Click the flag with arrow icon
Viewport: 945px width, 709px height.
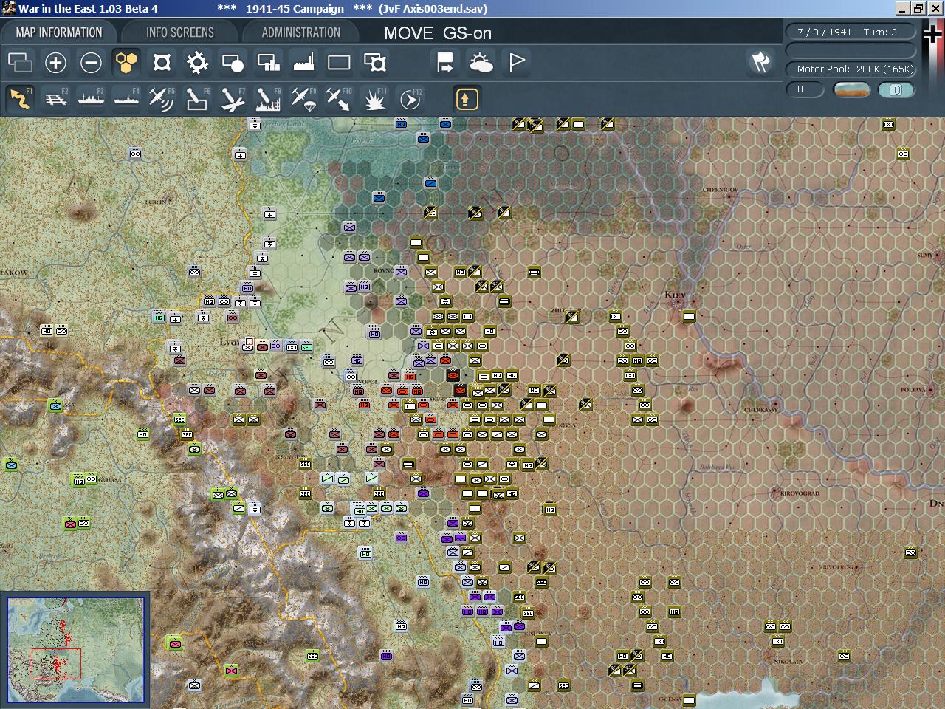pyautogui.click(x=445, y=63)
